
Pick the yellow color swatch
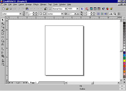point(124,61)
